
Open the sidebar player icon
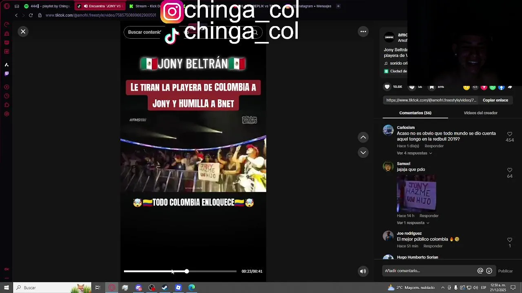(7, 87)
